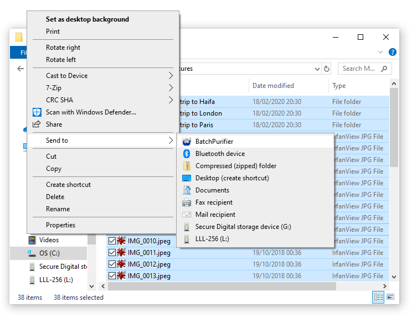Select the trip to London folder row
This screenshot has height=318, width=412.
[x=284, y=113]
